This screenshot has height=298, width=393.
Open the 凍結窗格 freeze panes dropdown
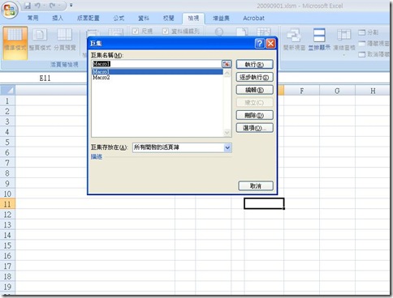(x=344, y=41)
